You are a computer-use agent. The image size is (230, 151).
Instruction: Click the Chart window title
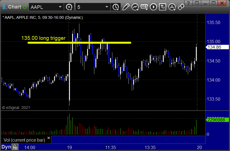point(14,7)
